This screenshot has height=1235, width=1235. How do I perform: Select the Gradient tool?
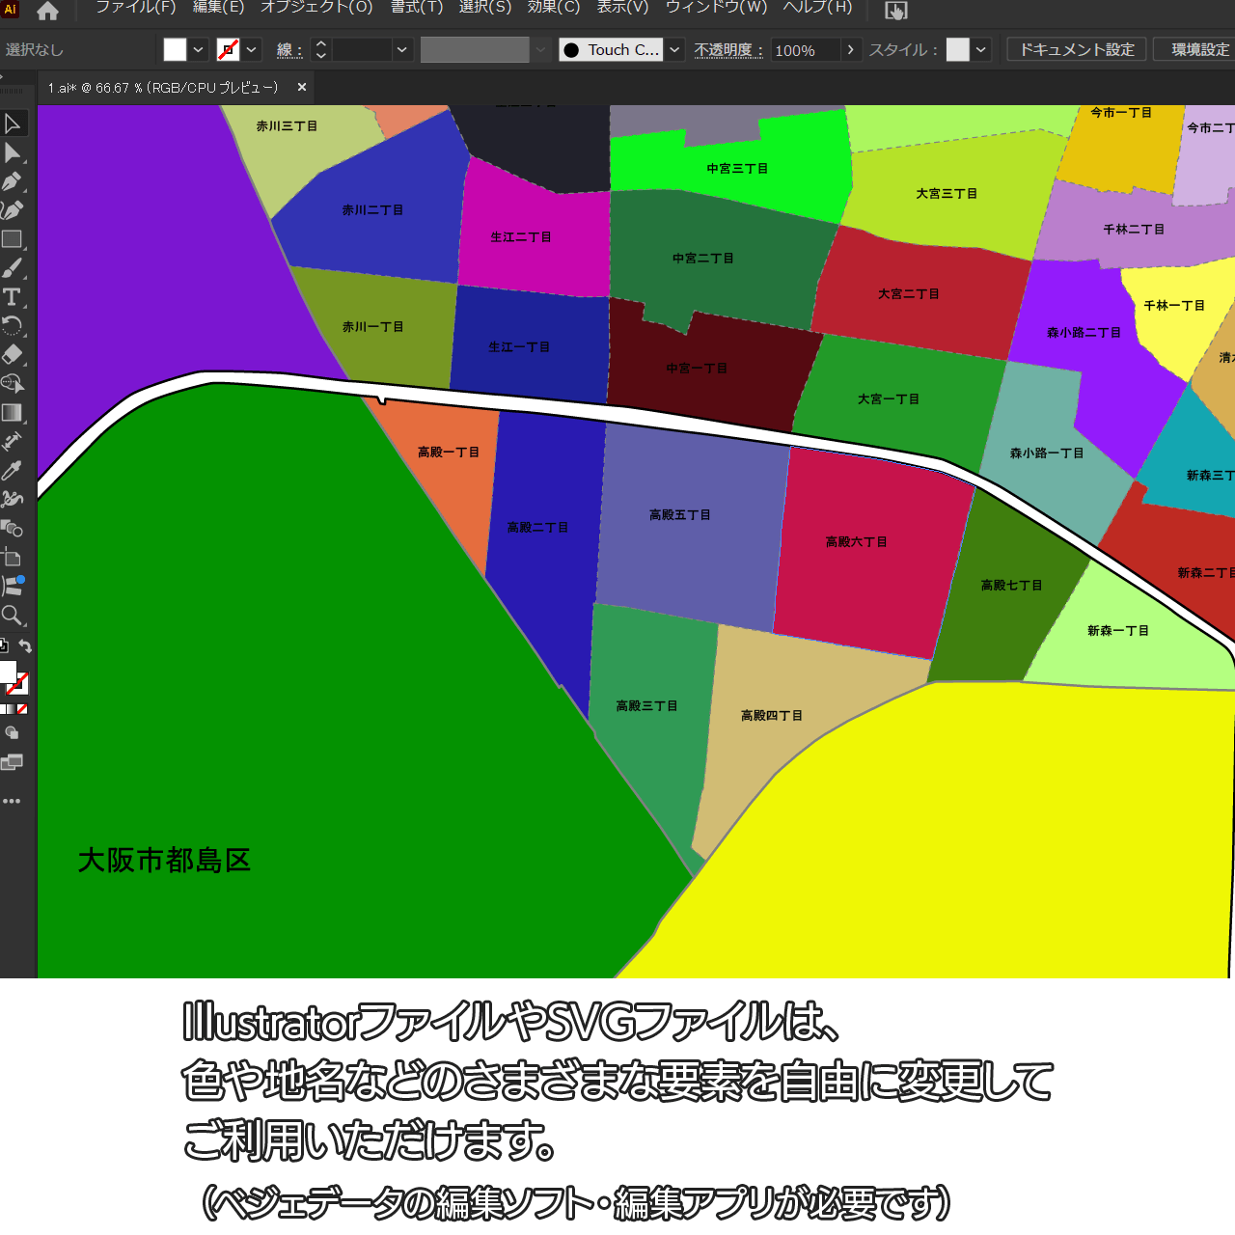point(13,413)
